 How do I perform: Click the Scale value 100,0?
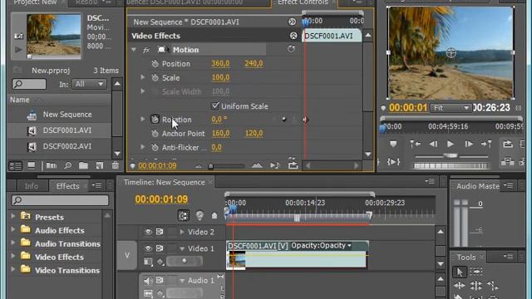(220, 77)
